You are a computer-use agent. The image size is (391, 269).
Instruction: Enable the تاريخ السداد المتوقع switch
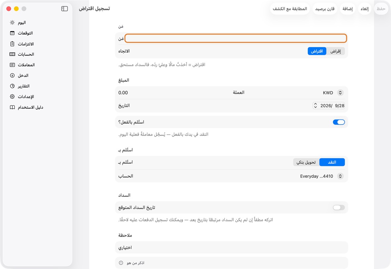[x=339, y=208]
